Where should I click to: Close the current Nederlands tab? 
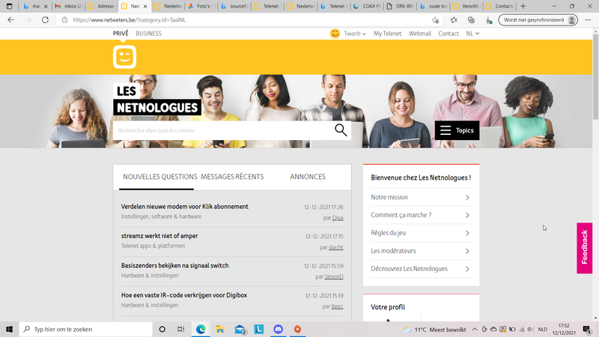145,6
